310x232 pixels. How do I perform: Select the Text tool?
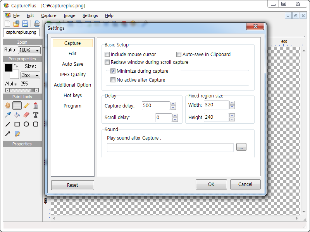(36, 114)
